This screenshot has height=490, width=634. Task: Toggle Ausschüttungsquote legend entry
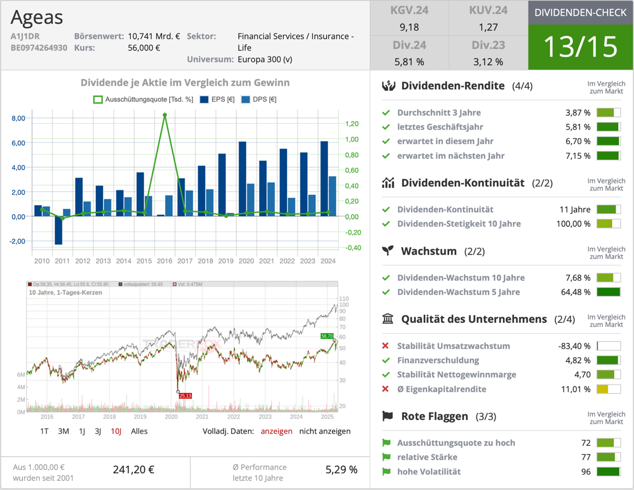[143, 100]
